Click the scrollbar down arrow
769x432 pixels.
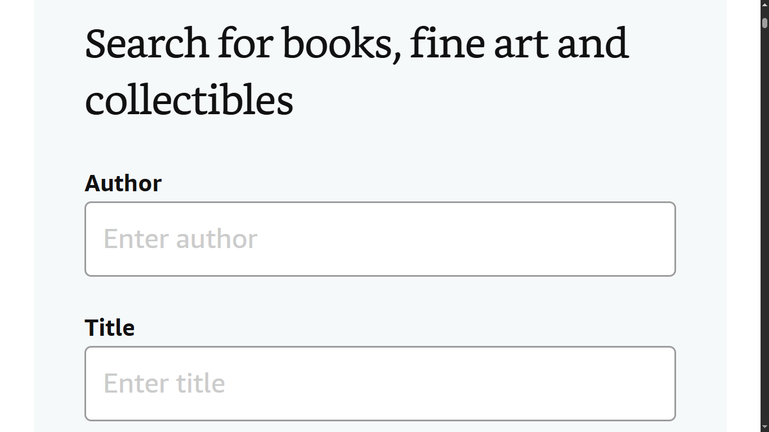(x=764, y=427)
